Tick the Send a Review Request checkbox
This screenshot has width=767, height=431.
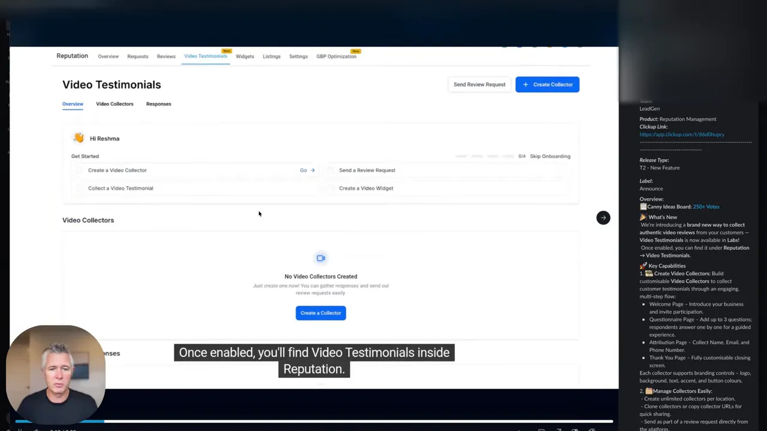click(x=330, y=170)
